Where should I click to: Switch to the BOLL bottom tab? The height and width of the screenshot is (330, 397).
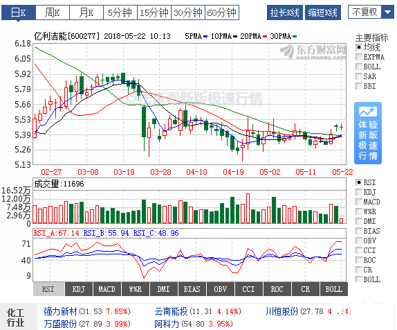334,289
